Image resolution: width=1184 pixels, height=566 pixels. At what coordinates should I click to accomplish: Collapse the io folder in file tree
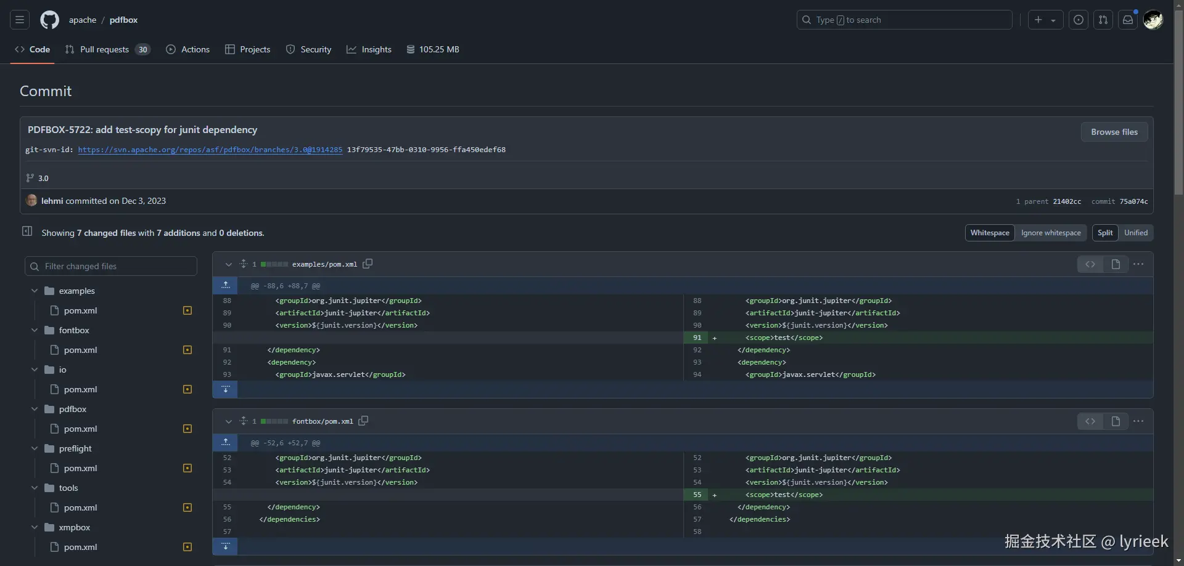point(35,370)
